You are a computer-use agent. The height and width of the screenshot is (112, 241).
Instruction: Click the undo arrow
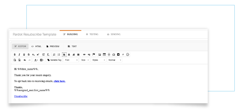coord(25,60)
